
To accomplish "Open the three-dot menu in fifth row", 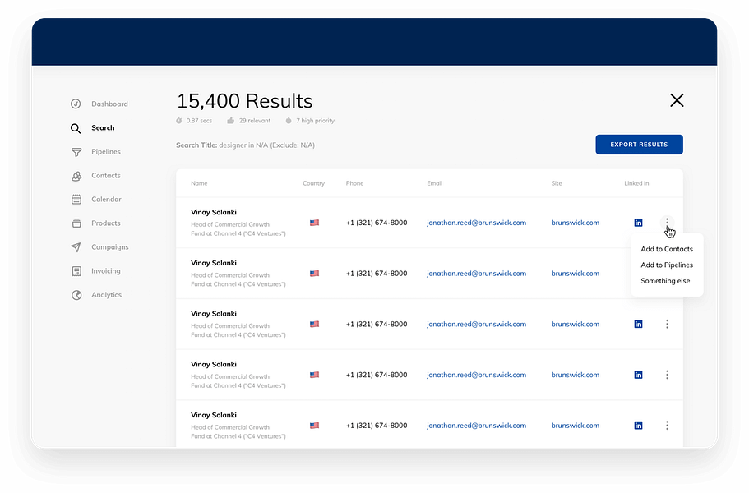I will click(x=667, y=426).
